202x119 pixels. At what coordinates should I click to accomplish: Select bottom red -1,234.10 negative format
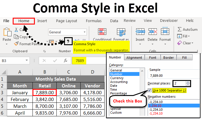[156, 113]
